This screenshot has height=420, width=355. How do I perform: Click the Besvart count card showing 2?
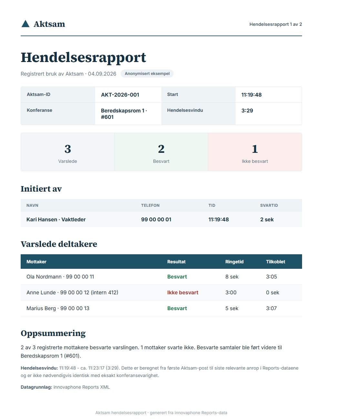(161, 152)
